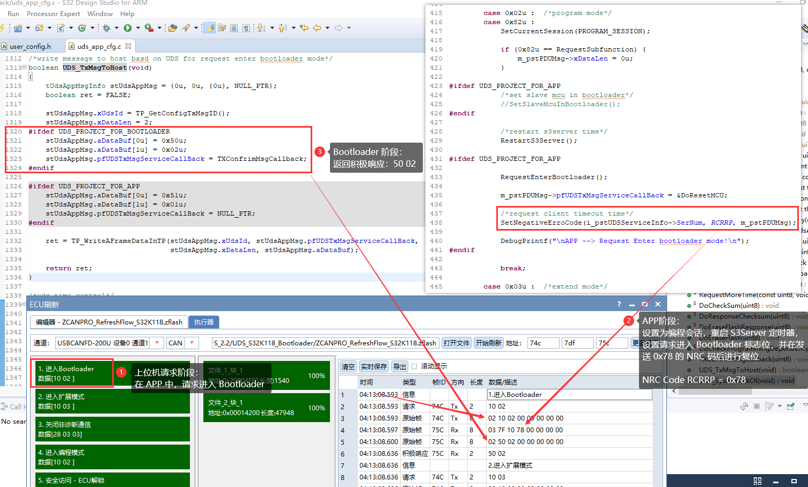Select step 5. 安全访问 - ECU解锁

pyautogui.click(x=112, y=479)
